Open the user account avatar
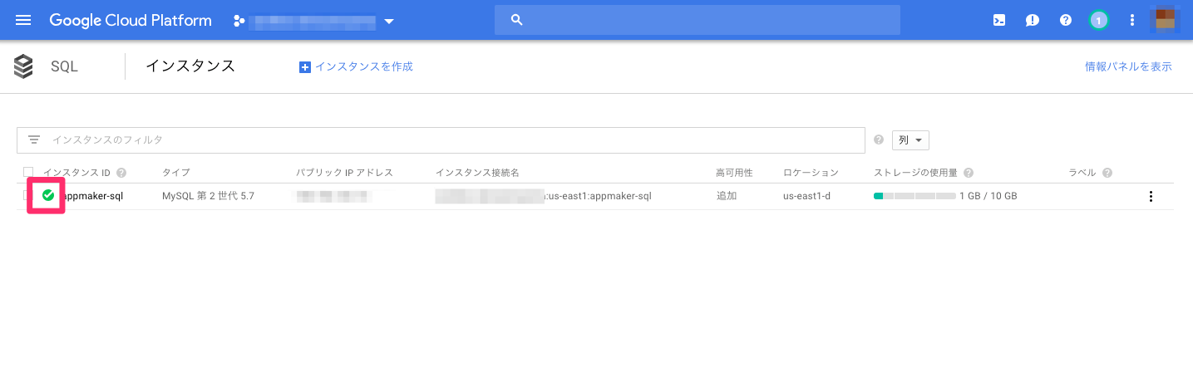The height and width of the screenshot is (377, 1193). click(1165, 19)
